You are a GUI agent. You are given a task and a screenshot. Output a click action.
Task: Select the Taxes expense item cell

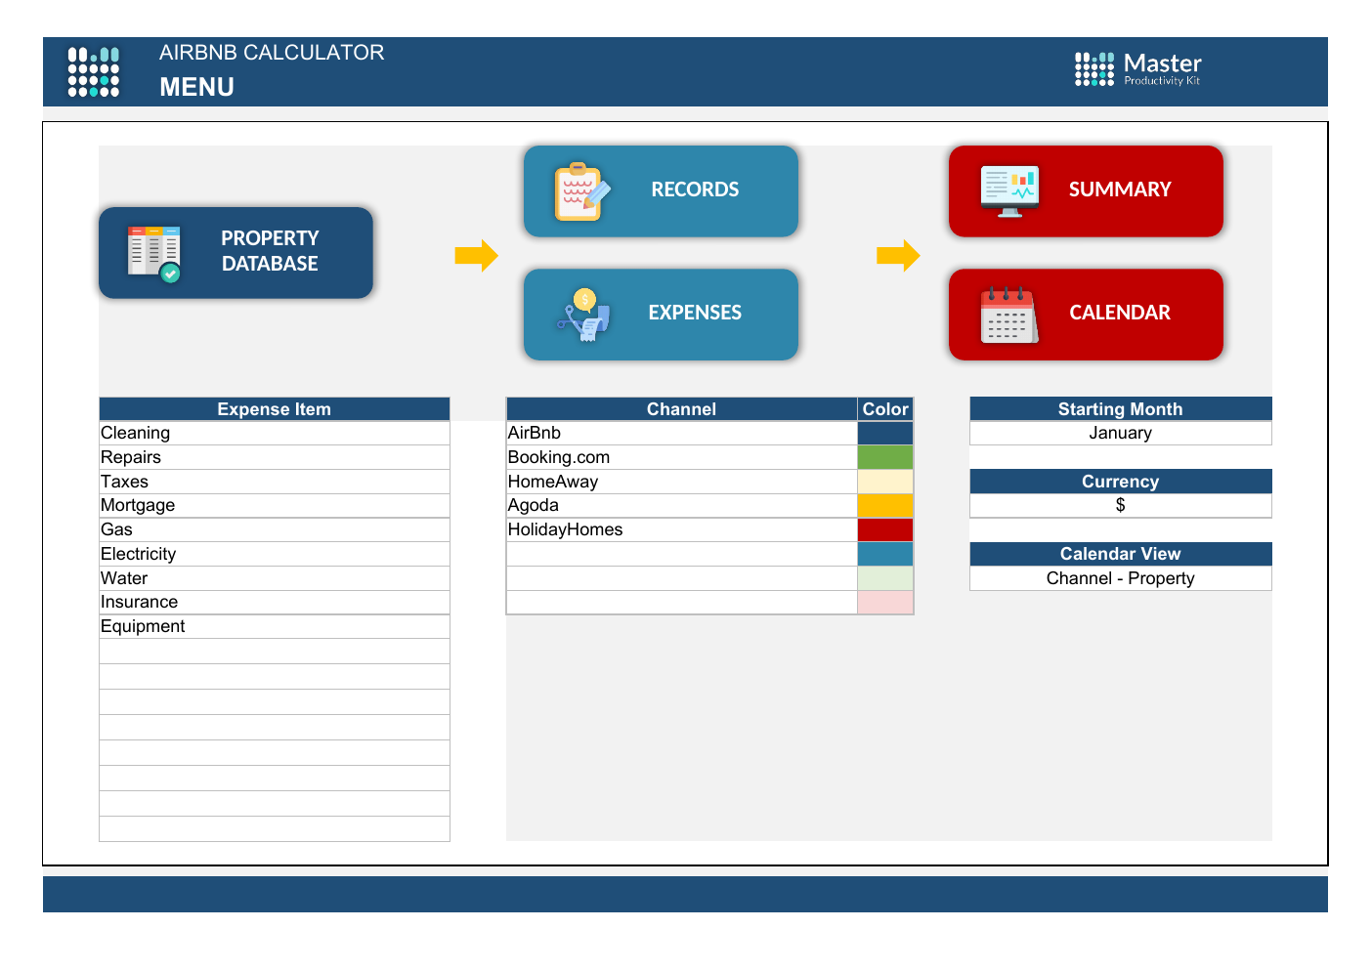(x=275, y=482)
